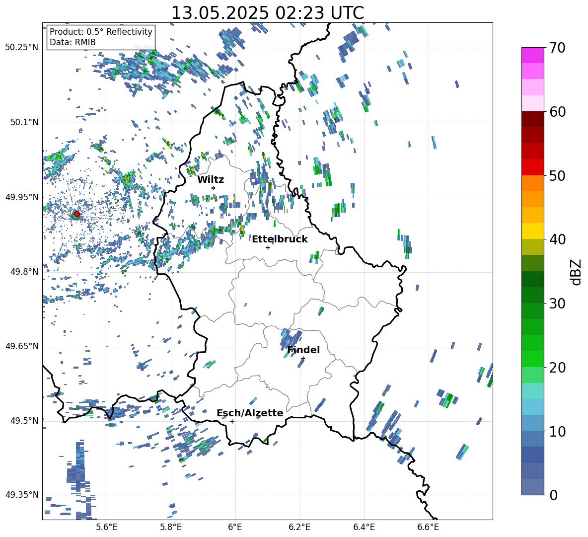Click the dark red 60 dBZ colorbar segment
Image resolution: width=588 pixels, height=537 pixels.
click(532, 119)
